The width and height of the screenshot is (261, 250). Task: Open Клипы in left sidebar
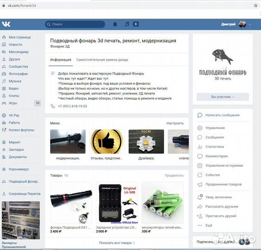[x=11, y=96]
